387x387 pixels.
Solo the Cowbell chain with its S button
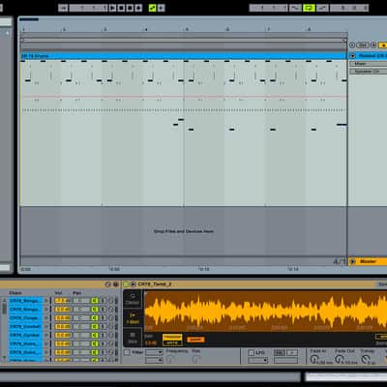pyautogui.click(x=102, y=327)
